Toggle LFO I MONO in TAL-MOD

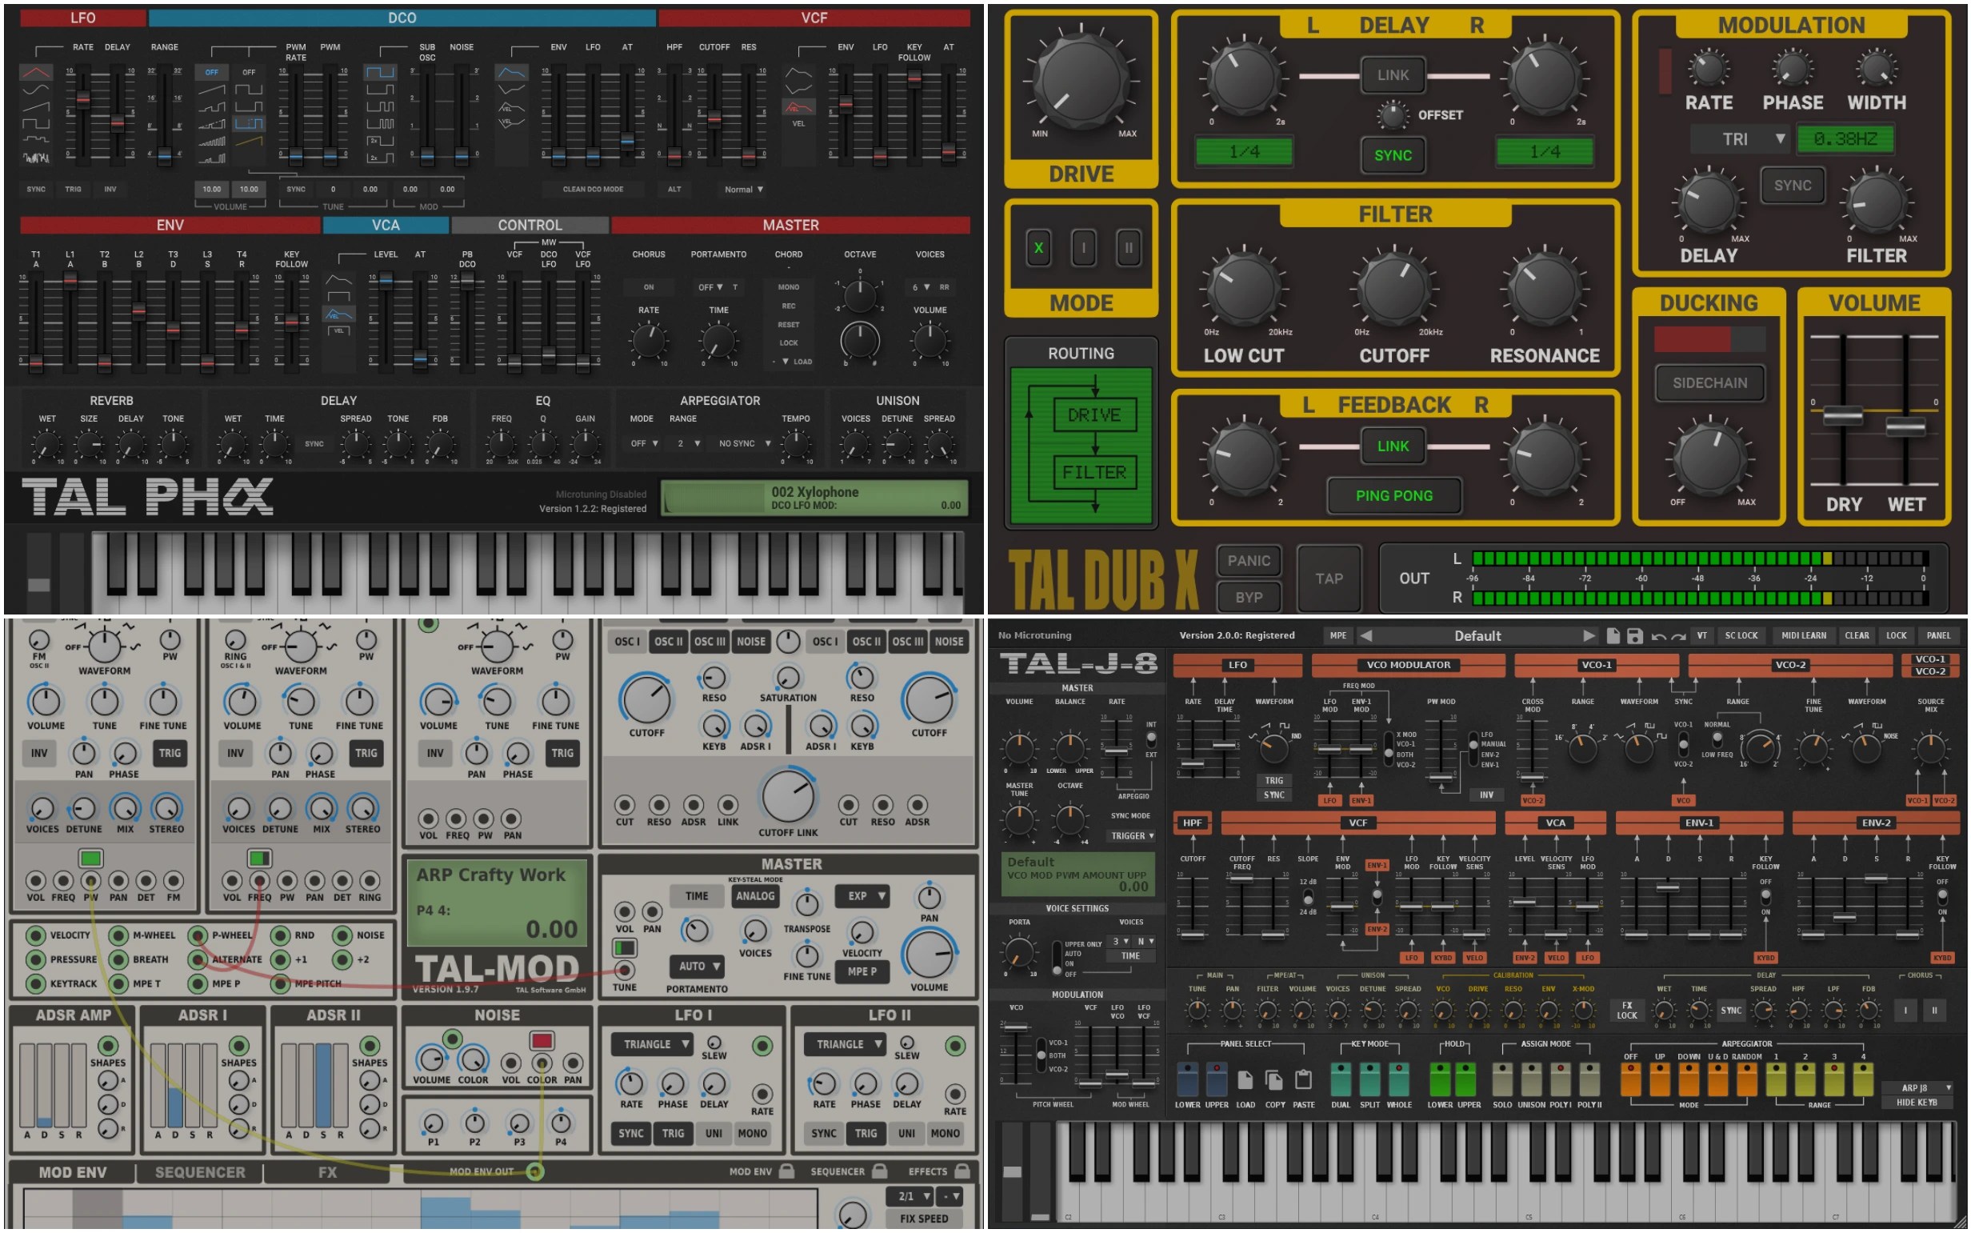752,1133
